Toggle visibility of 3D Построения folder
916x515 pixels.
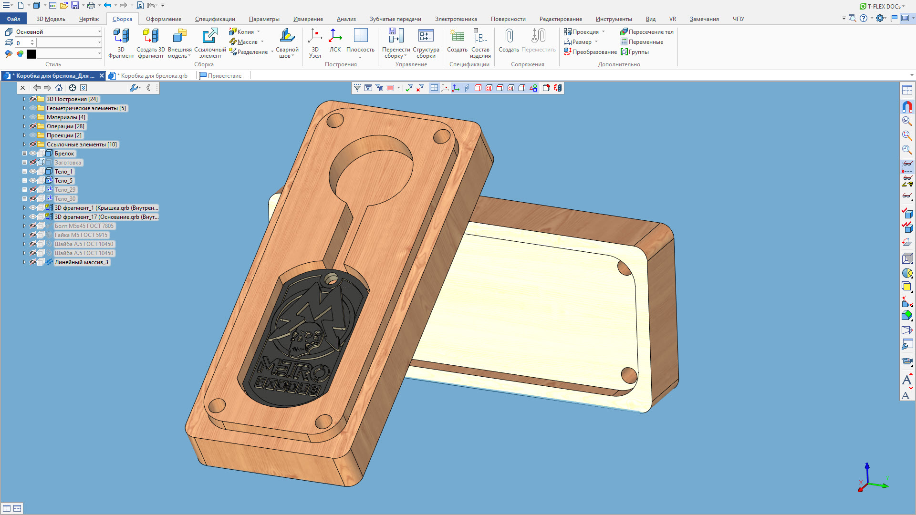[33, 99]
